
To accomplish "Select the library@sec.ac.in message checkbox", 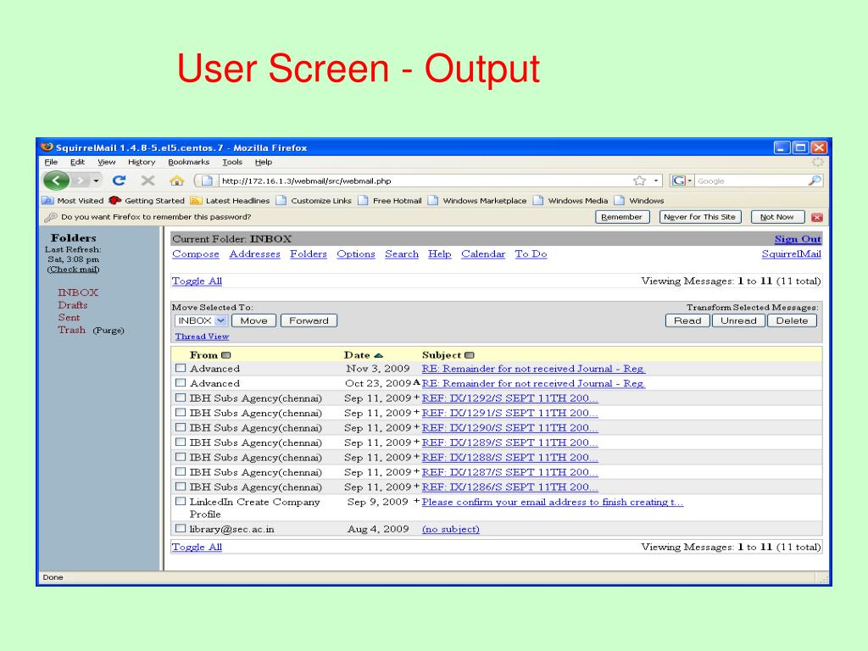I will (x=181, y=529).
